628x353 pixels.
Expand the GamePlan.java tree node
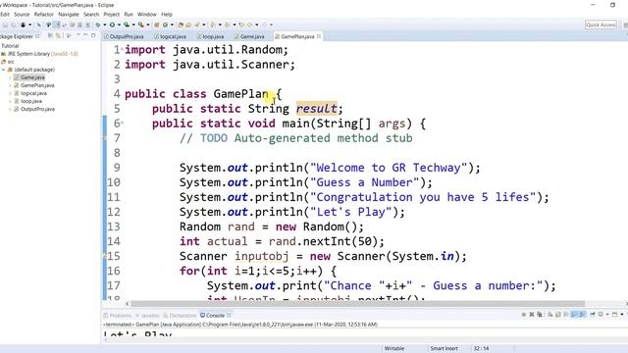pyautogui.click(x=10, y=85)
